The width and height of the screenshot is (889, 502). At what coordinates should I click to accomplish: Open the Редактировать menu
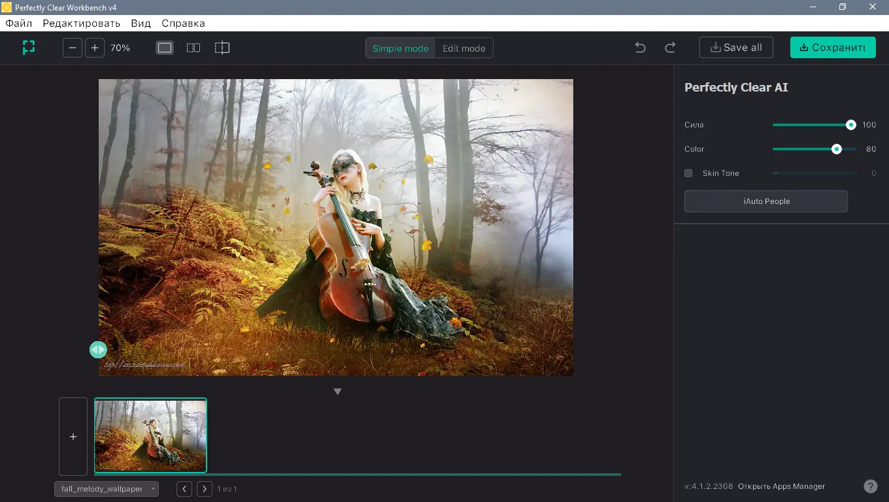click(x=82, y=23)
